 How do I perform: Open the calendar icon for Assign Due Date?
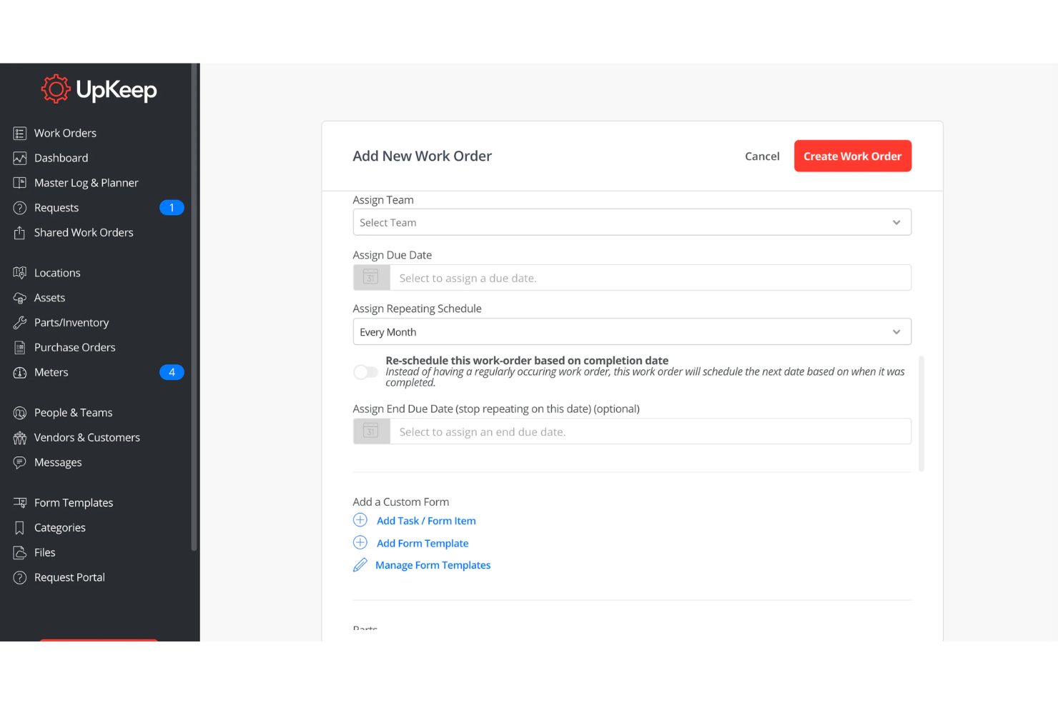[371, 277]
